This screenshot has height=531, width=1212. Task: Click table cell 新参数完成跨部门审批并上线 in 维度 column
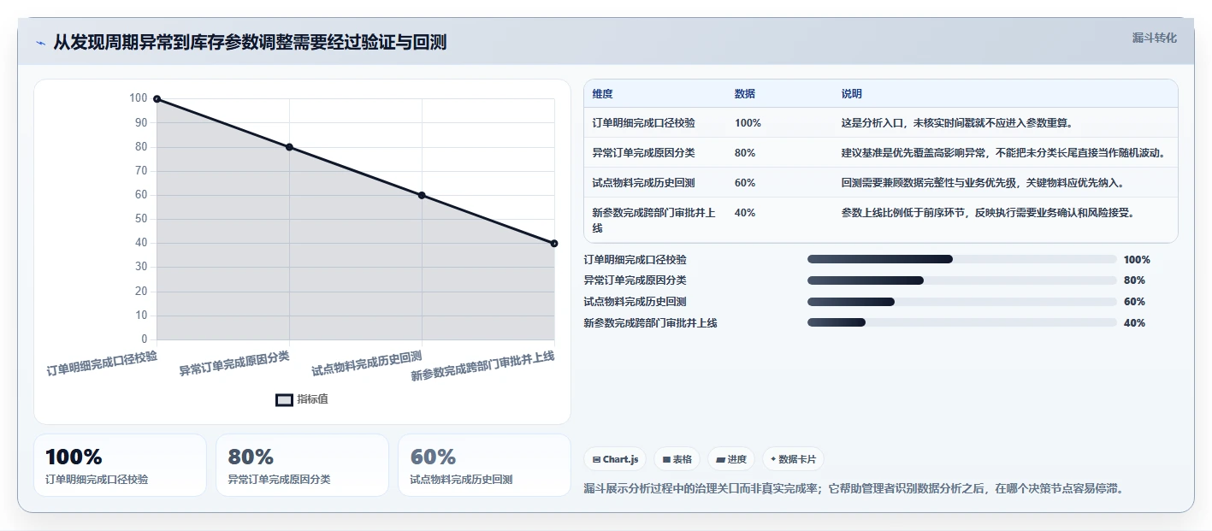[654, 221]
